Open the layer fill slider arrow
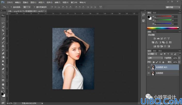 (179, 62)
